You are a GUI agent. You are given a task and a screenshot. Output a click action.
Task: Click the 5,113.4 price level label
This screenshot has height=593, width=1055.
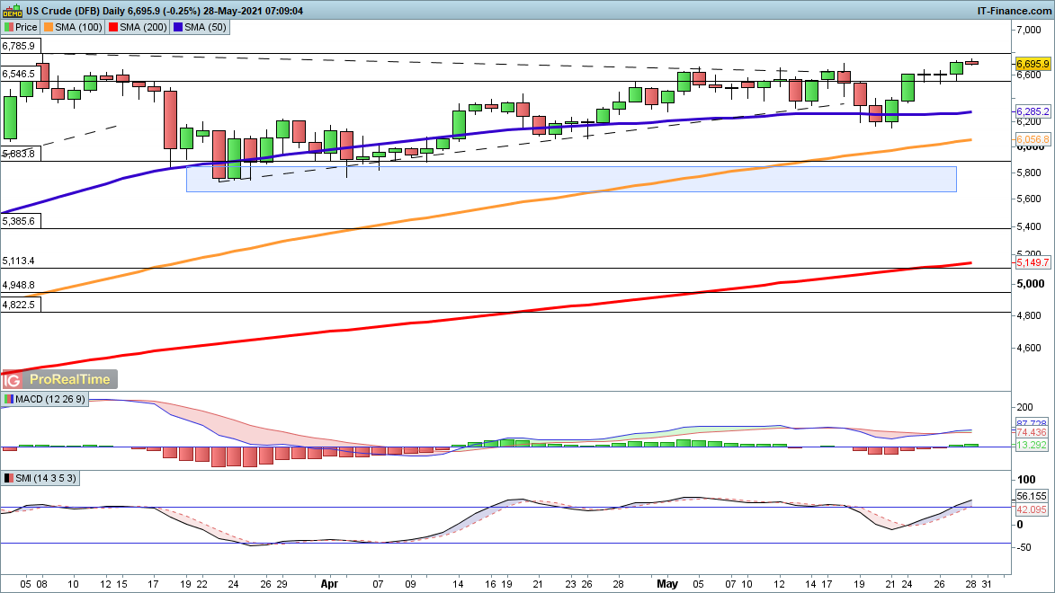tap(19, 261)
